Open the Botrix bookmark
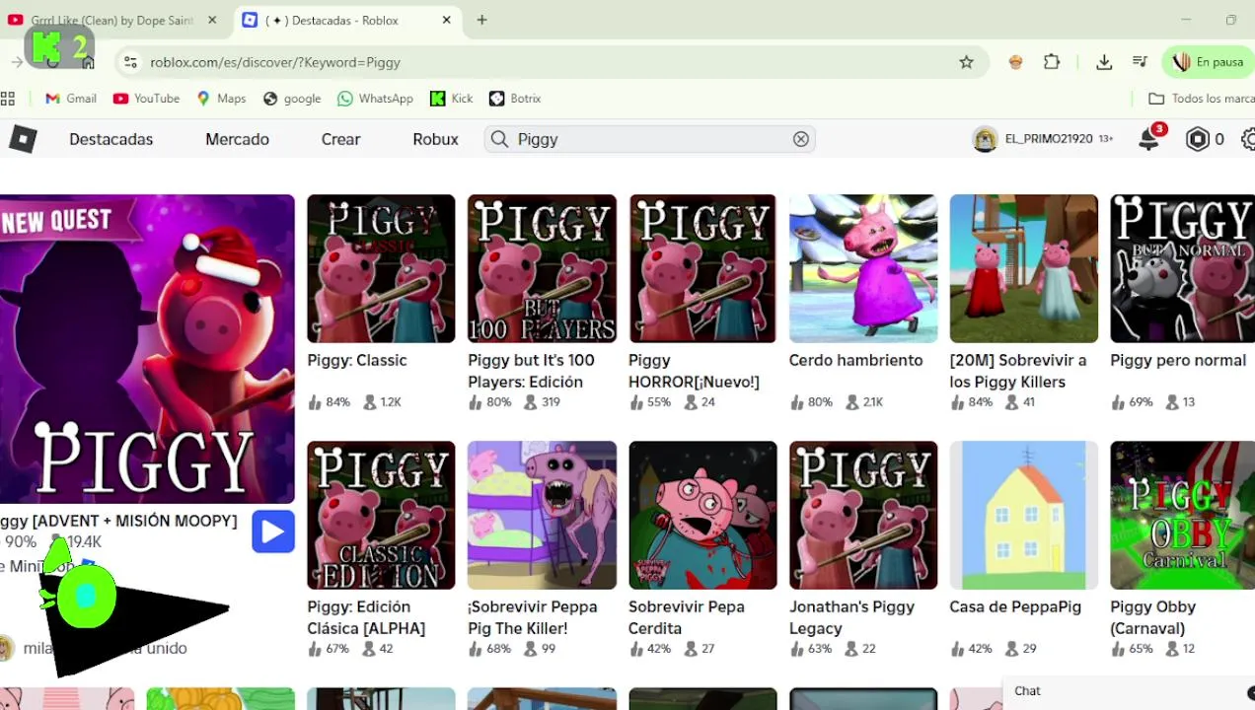This screenshot has height=710, width=1255. point(515,99)
